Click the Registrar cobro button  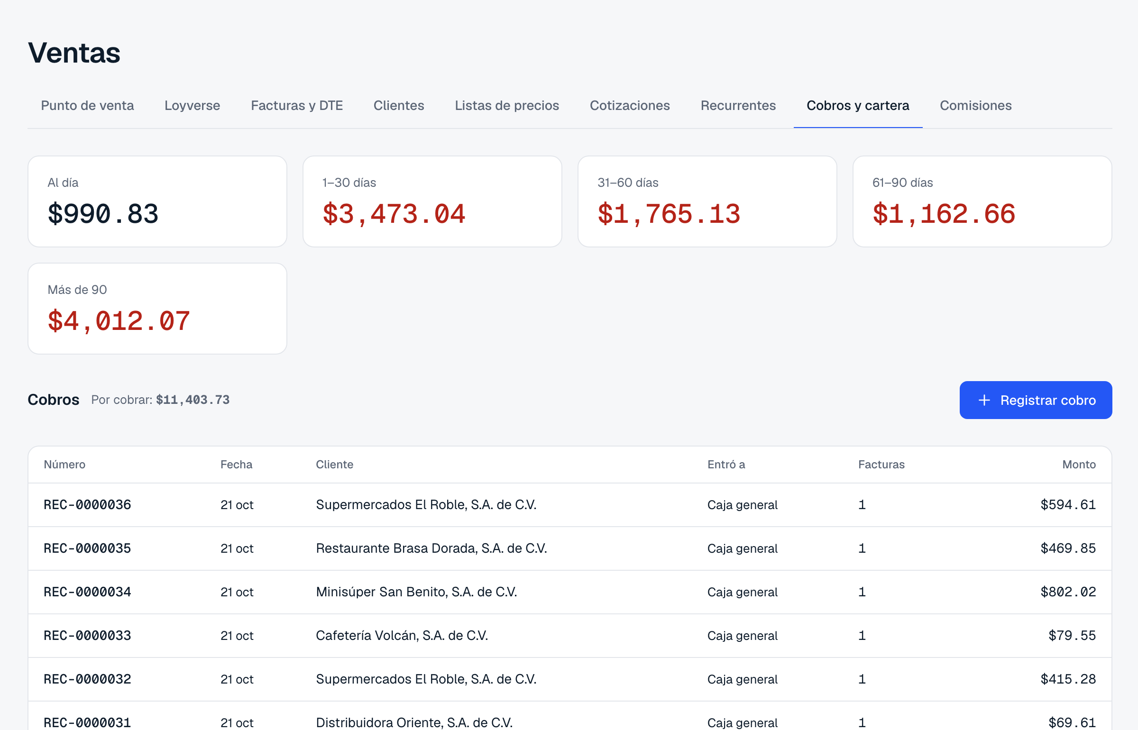(1036, 400)
